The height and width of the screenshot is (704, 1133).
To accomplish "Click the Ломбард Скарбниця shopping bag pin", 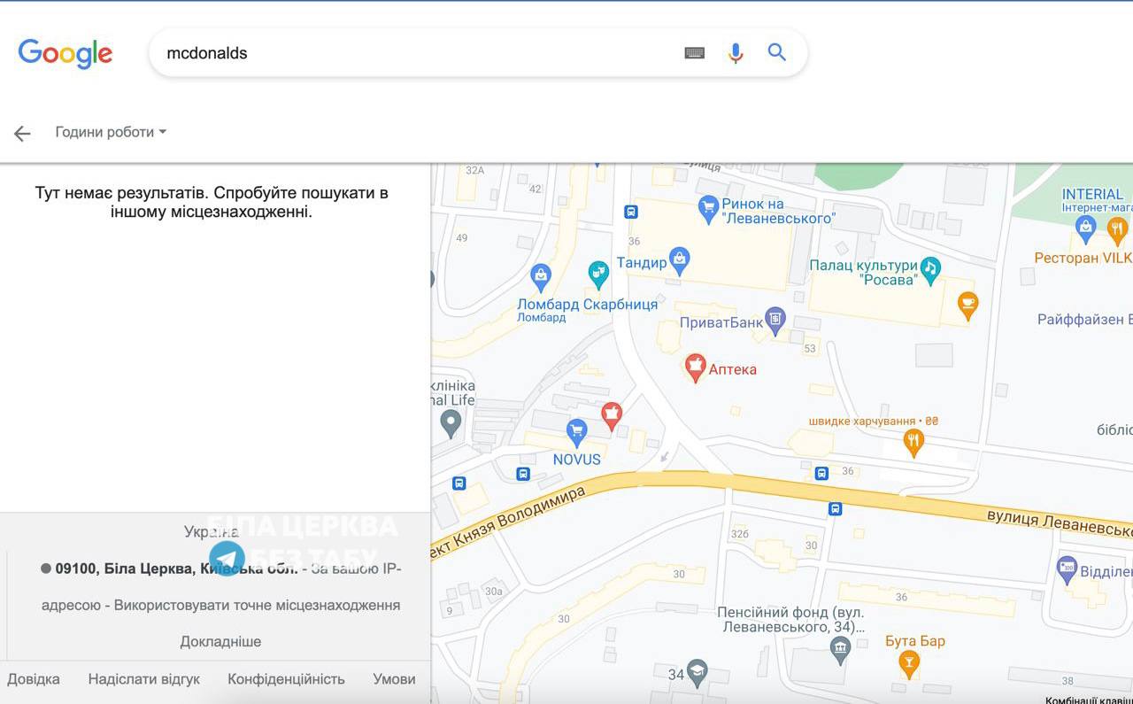I will [x=540, y=277].
